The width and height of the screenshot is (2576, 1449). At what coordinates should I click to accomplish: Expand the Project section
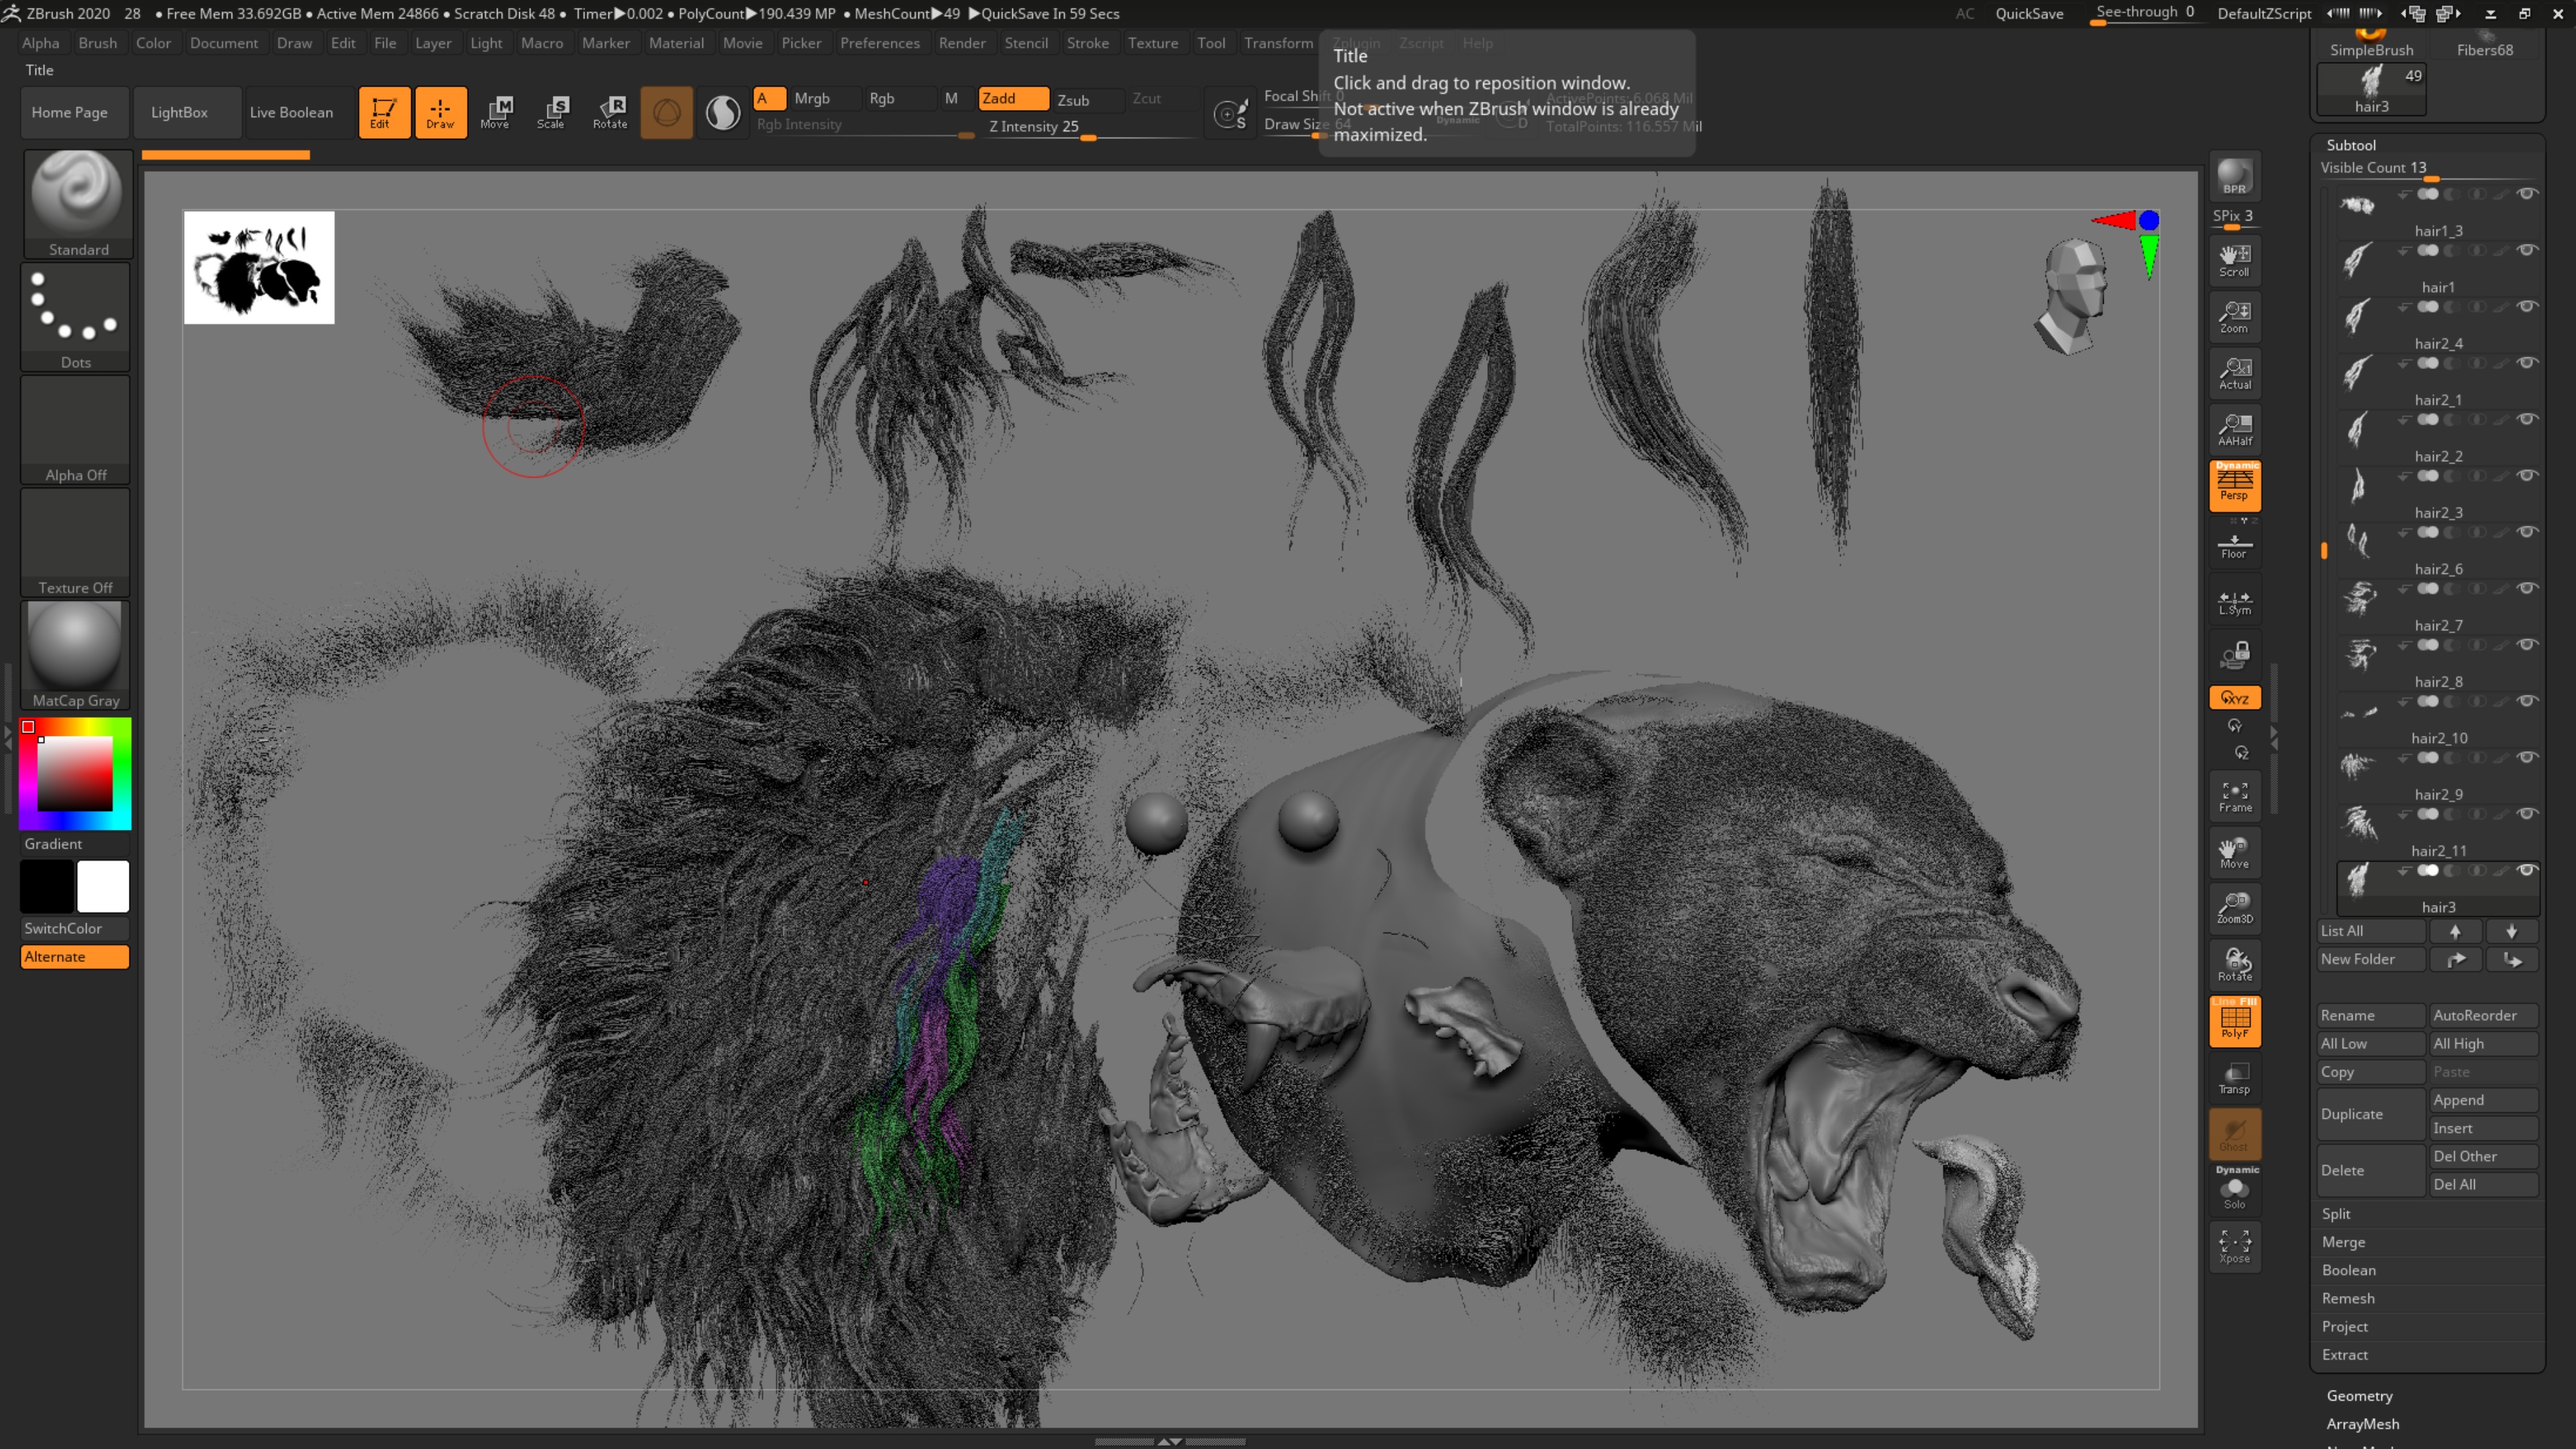(2344, 1326)
